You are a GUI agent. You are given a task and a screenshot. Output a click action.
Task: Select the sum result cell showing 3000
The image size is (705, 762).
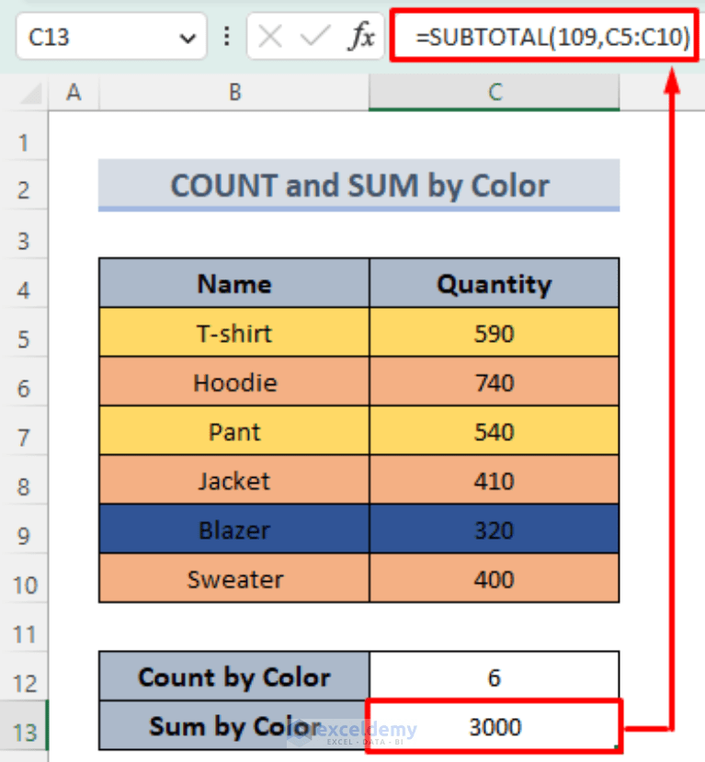point(495,726)
